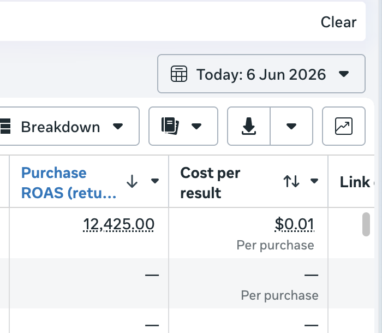Click the $0.01 cost per result value
This screenshot has width=382, height=333.
pos(294,224)
